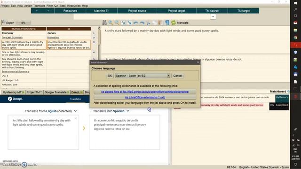This screenshot has height=169, width=301.
Task: Open the TM source tab
Action: coord(212,11)
